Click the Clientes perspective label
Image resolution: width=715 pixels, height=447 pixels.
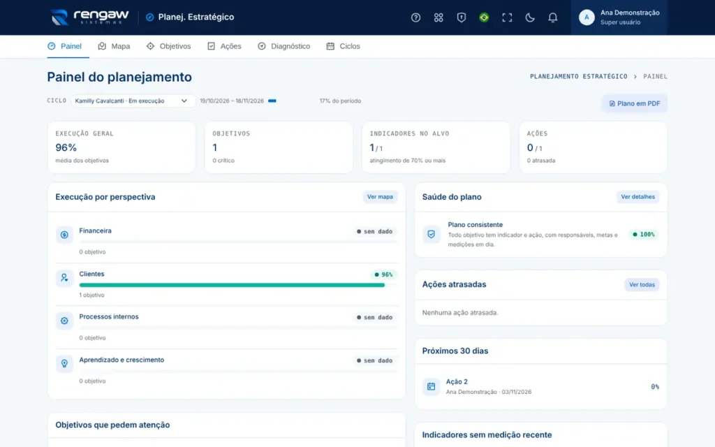(91, 274)
